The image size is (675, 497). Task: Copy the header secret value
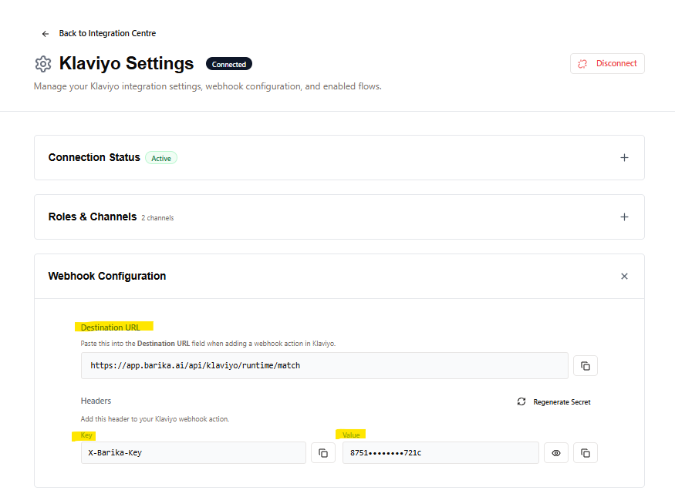tap(585, 453)
